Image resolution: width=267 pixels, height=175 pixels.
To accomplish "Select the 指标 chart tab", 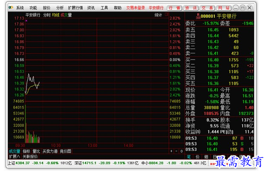I will pyautogui.click(x=26, y=151).
